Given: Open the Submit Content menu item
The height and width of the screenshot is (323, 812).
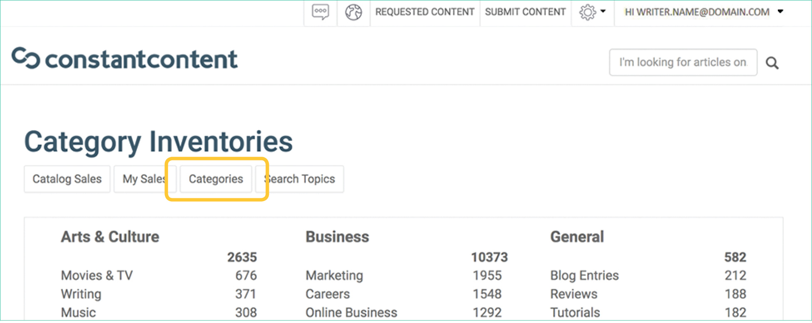Looking at the screenshot, I should pos(525,12).
